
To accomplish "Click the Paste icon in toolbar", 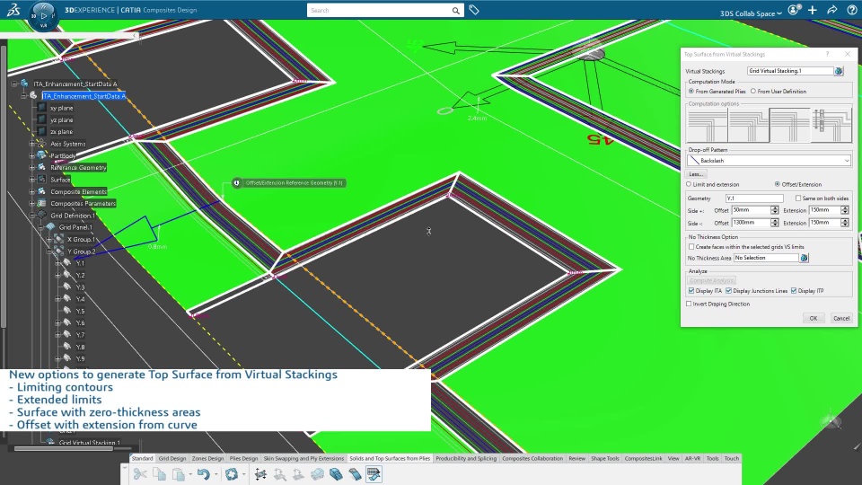I will [178, 474].
